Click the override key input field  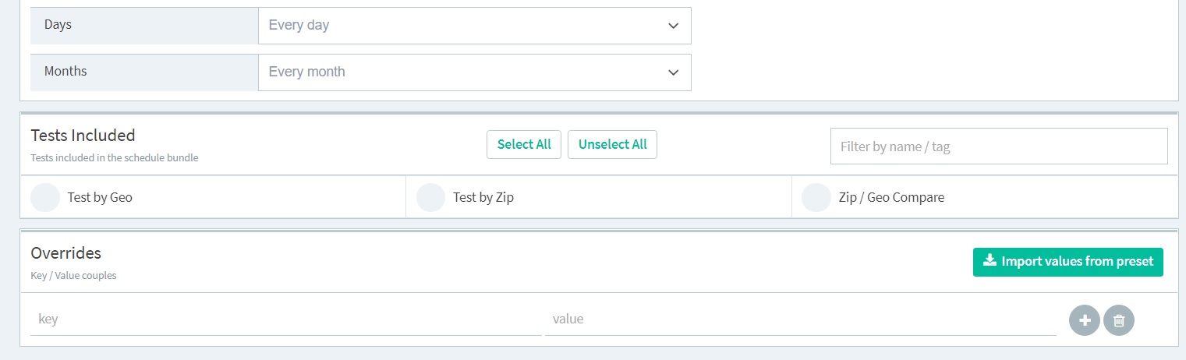click(285, 319)
